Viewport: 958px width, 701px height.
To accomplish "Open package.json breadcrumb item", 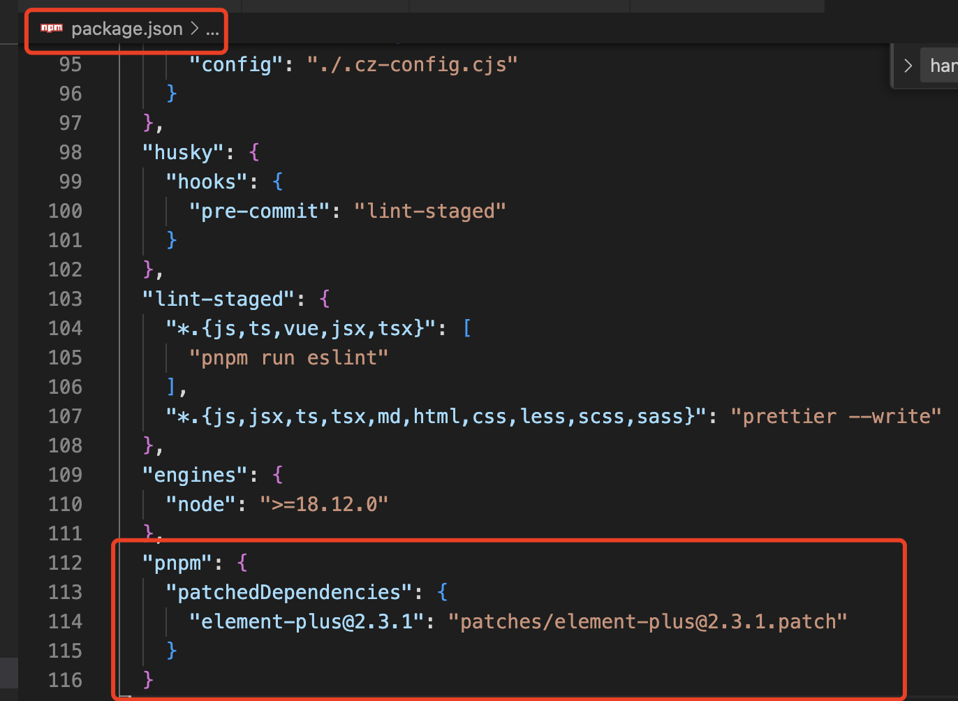I will pyautogui.click(x=126, y=29).
